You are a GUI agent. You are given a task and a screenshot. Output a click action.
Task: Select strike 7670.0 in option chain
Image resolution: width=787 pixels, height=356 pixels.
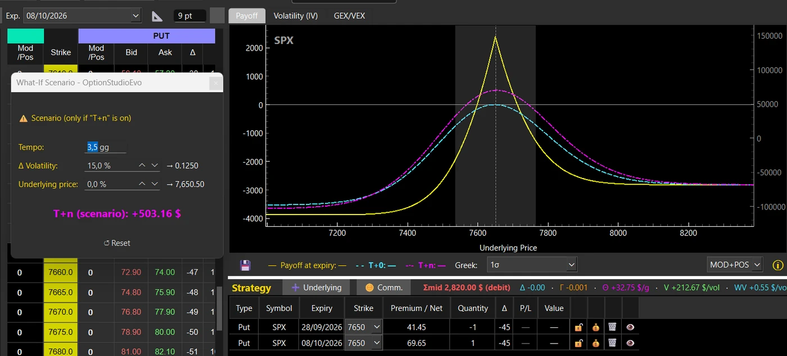tap(61, 312)
